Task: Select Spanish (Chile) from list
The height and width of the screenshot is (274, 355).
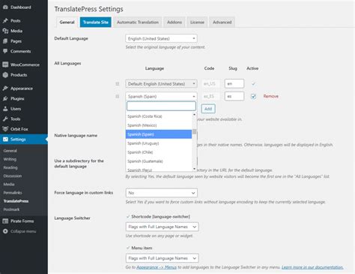Action: coord(159,152)
